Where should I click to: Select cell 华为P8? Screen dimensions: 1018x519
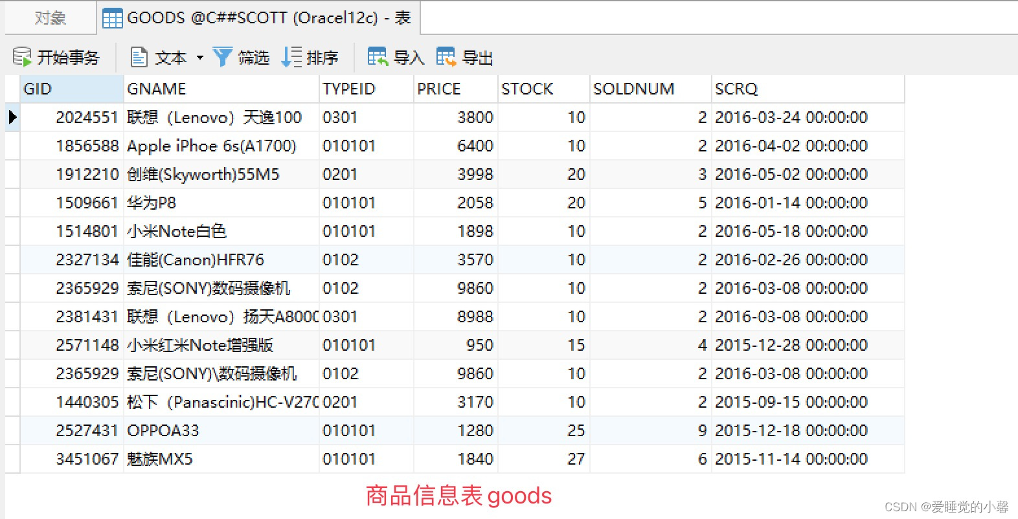(x=221, y=203)
